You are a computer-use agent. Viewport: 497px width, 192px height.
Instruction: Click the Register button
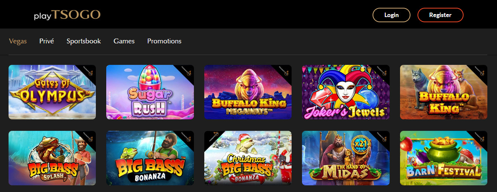(440, 15)
